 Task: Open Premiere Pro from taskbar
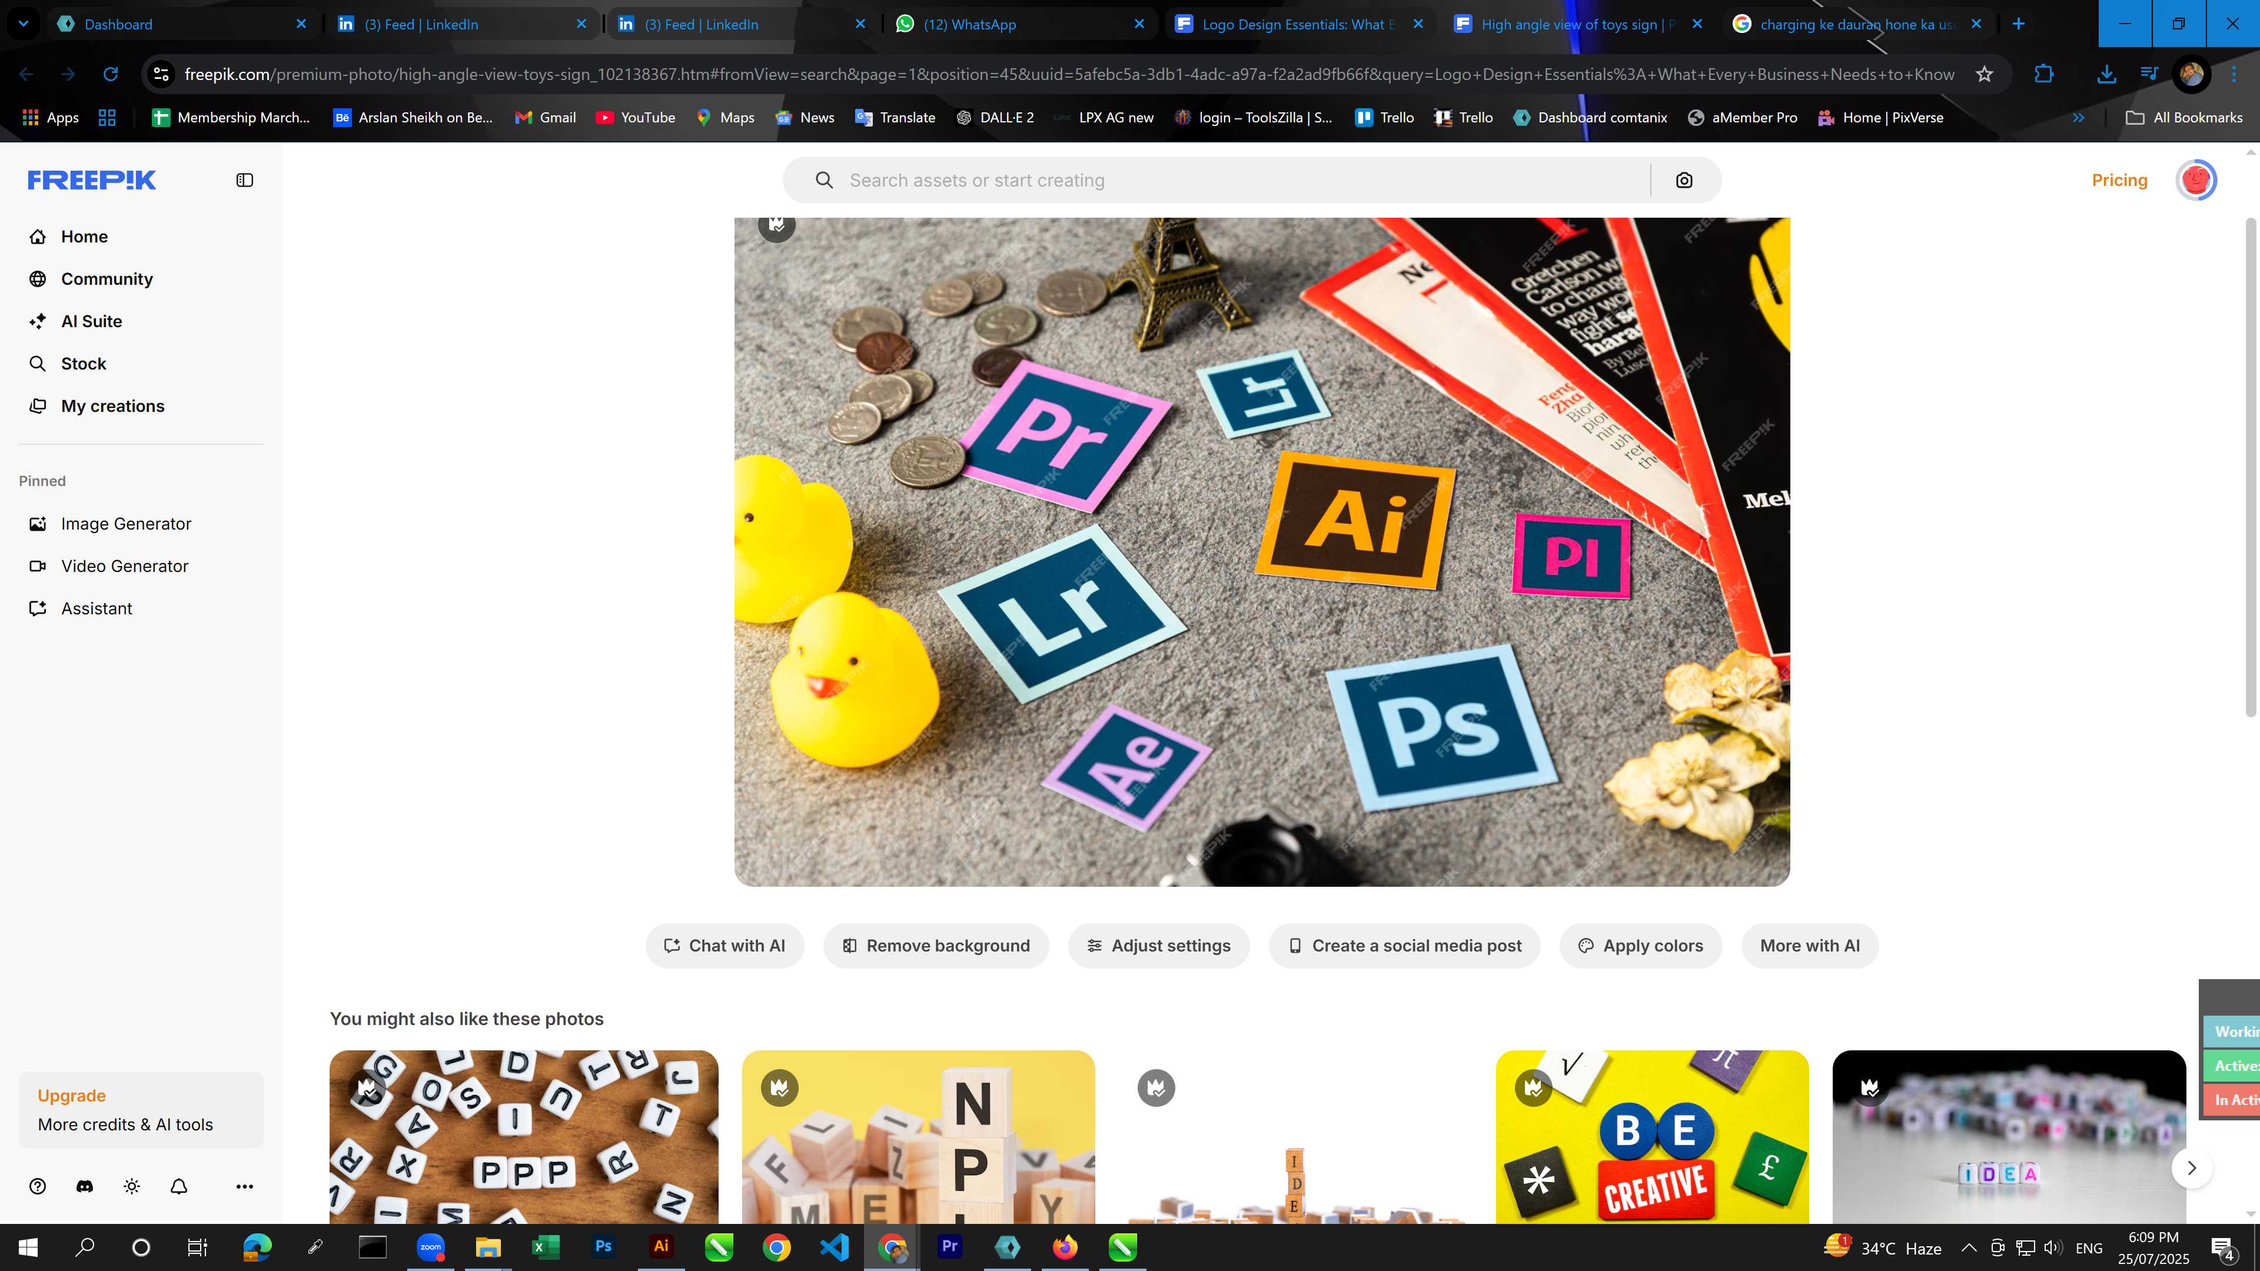949,1246
